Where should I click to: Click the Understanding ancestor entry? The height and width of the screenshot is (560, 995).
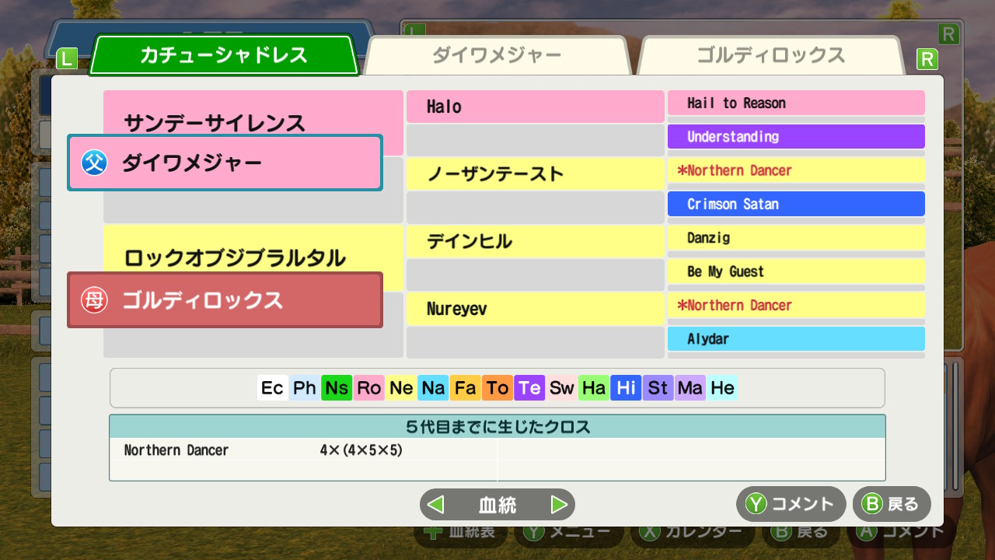click(796, 136)
